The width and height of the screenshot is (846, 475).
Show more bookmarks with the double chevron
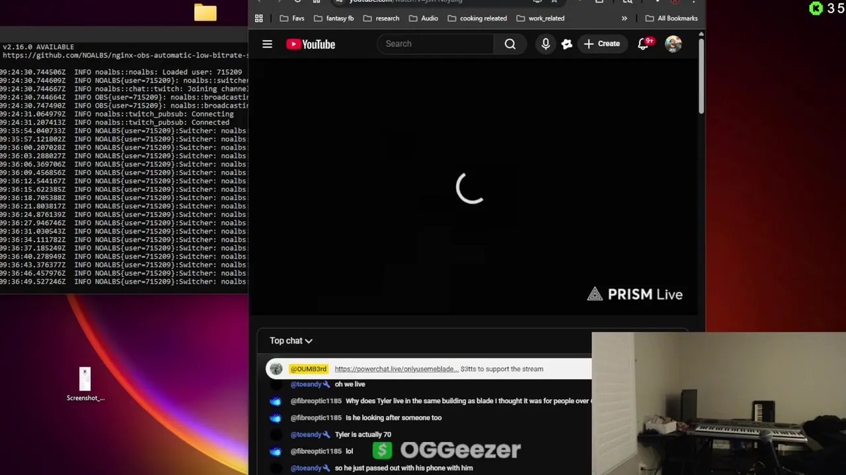pos(624,18)
